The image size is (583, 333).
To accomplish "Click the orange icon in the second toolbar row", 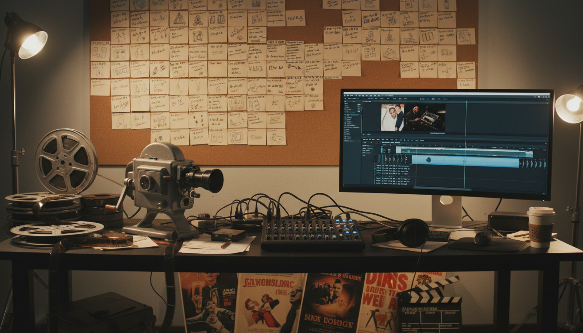I will (400, 99).
